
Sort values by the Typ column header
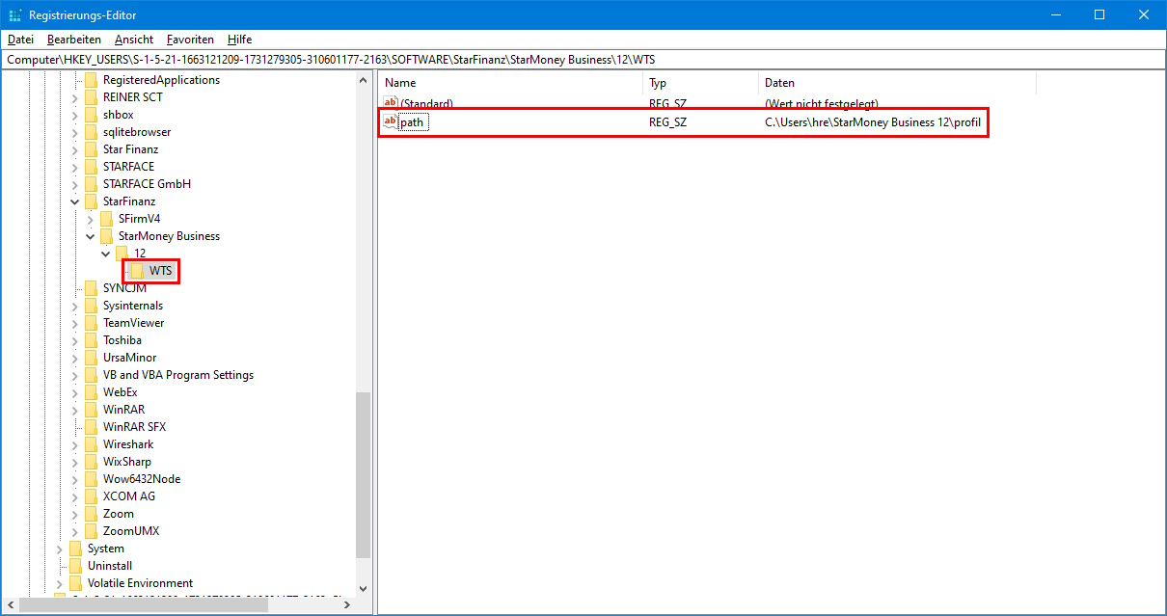tap(699, 83)
